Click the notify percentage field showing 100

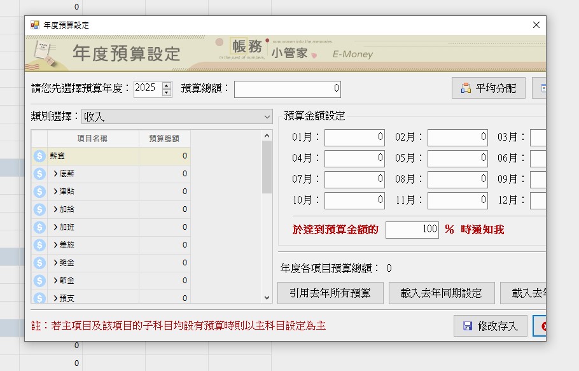click(x=412, y=230)
